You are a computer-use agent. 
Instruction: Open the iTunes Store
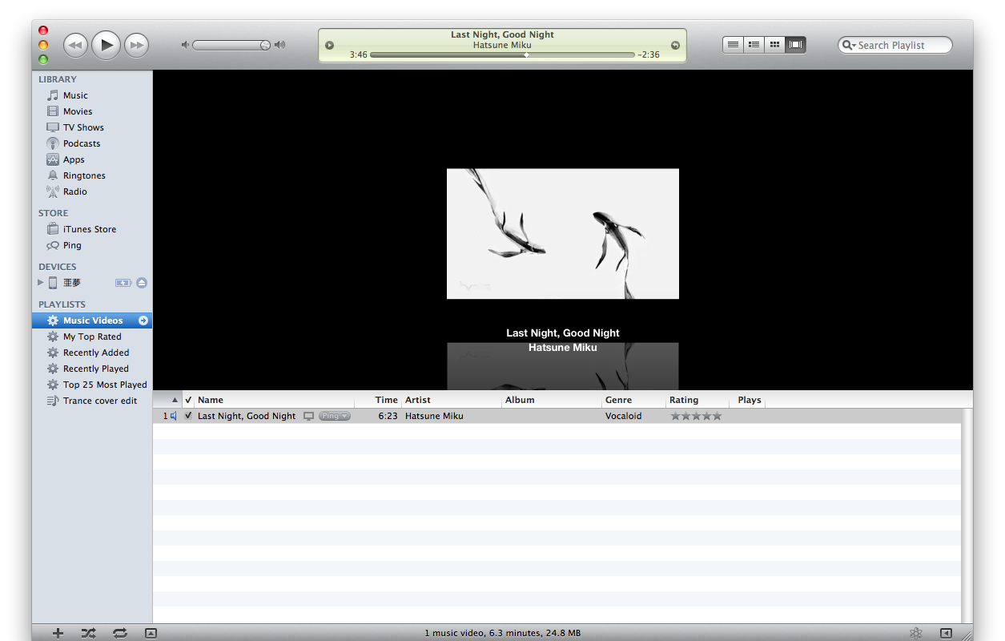pos(90,229)
